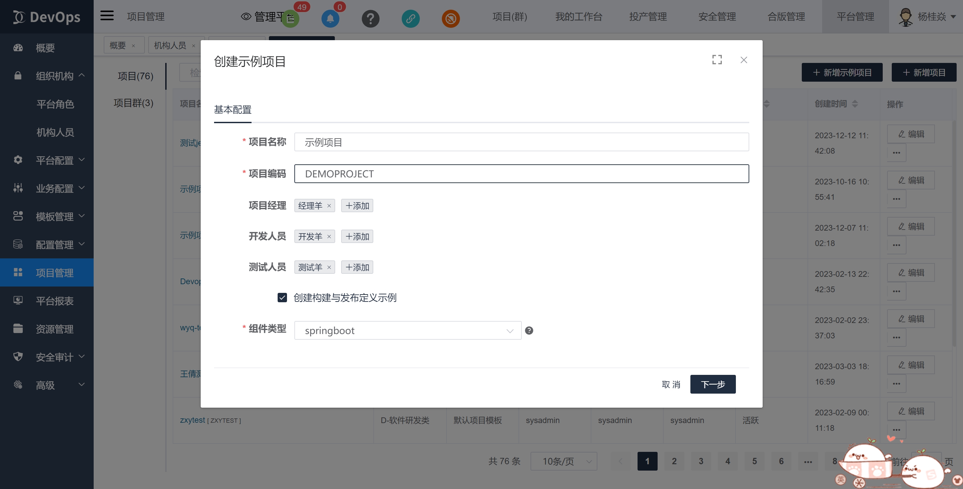
Task: Open the question mark help icon
Action: [371, 19]
